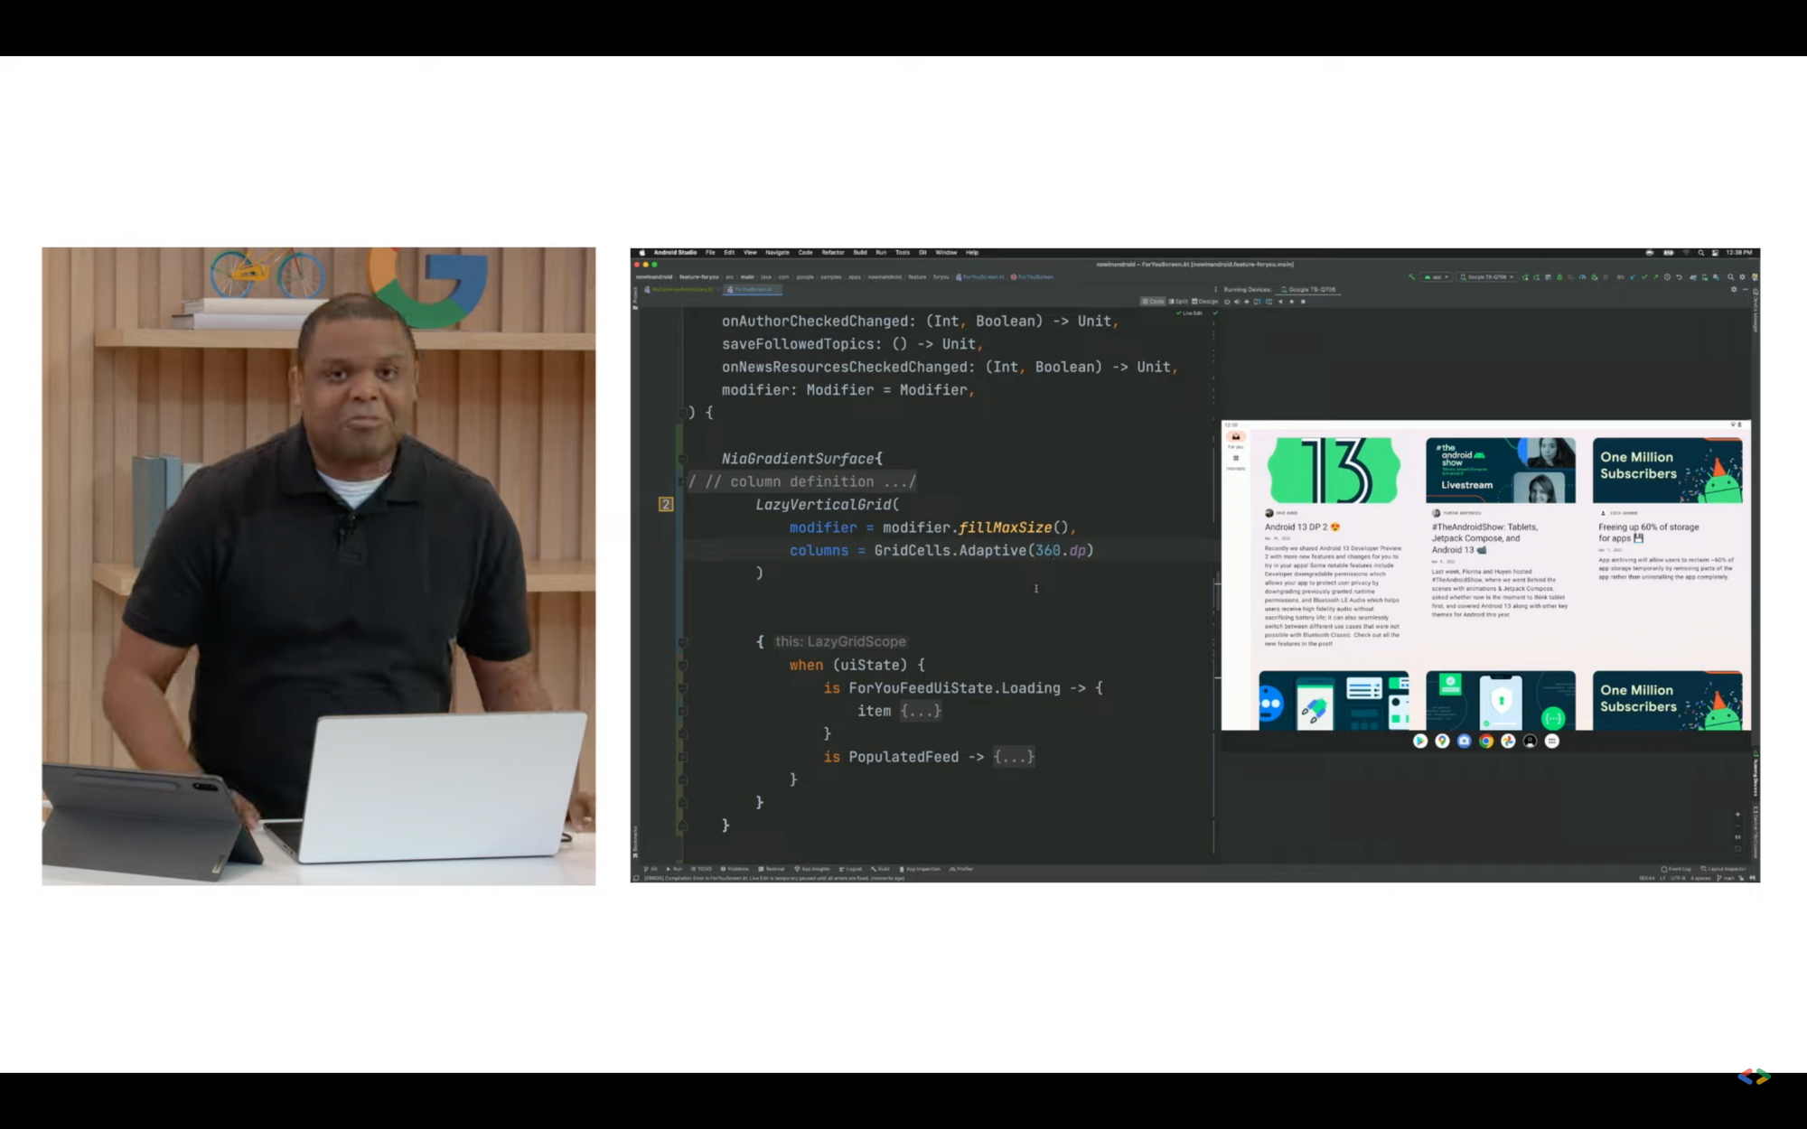Expand the folded column definition comment
The width and height of the screenshot is (1807, 1129).
(802, 481)
